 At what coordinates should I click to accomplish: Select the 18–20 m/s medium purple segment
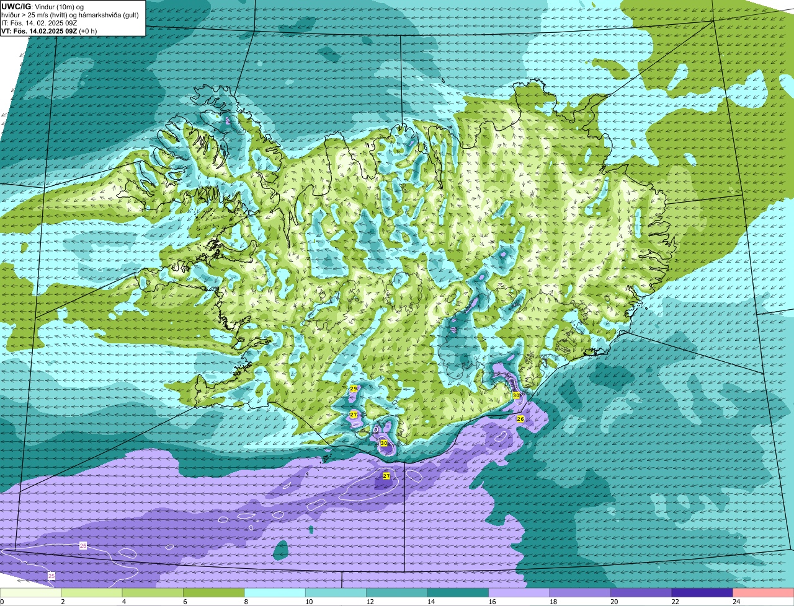[x=580, y=592]
